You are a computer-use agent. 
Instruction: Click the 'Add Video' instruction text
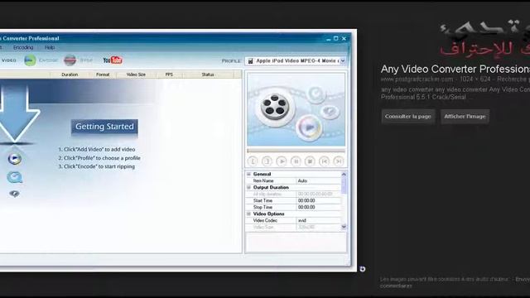click(x=97, y=149)
